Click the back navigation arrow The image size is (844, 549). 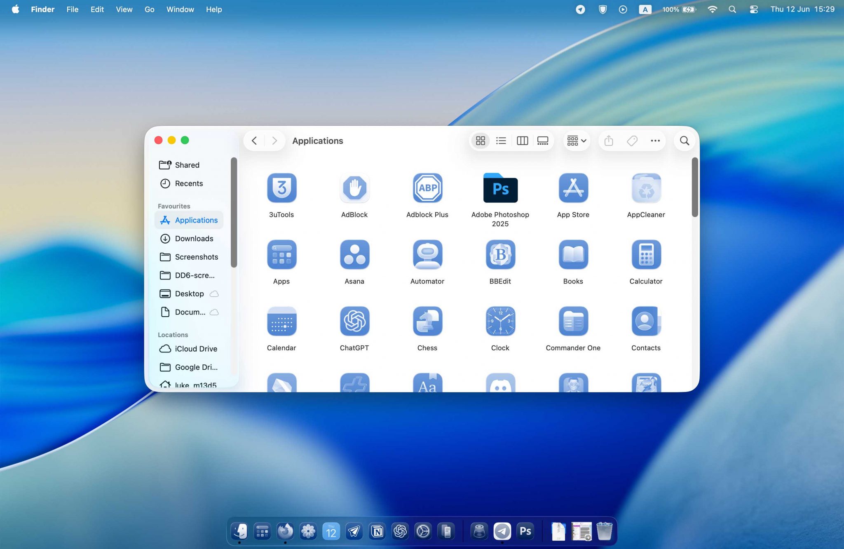(254, 141)
